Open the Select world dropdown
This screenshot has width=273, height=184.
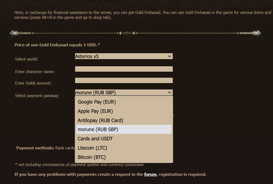[x=124, y=56]
